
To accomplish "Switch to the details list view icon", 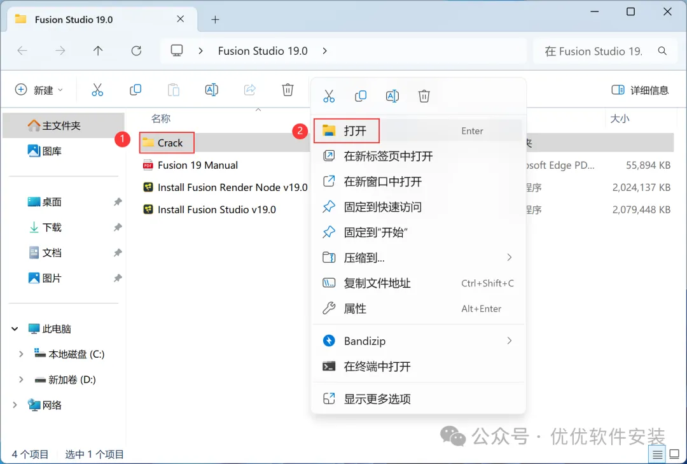I will tap(657, 454).
